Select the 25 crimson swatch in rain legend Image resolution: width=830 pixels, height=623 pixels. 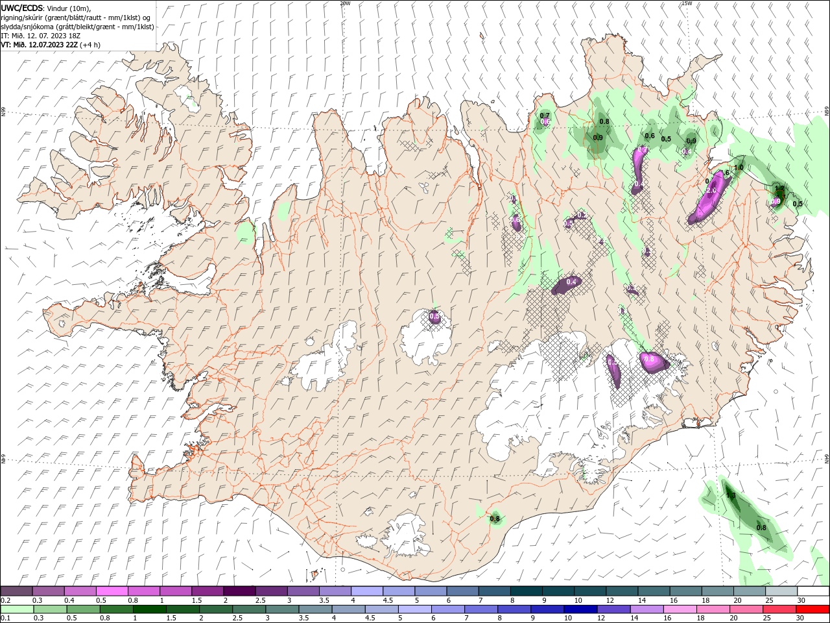click(x=780, y=609)
